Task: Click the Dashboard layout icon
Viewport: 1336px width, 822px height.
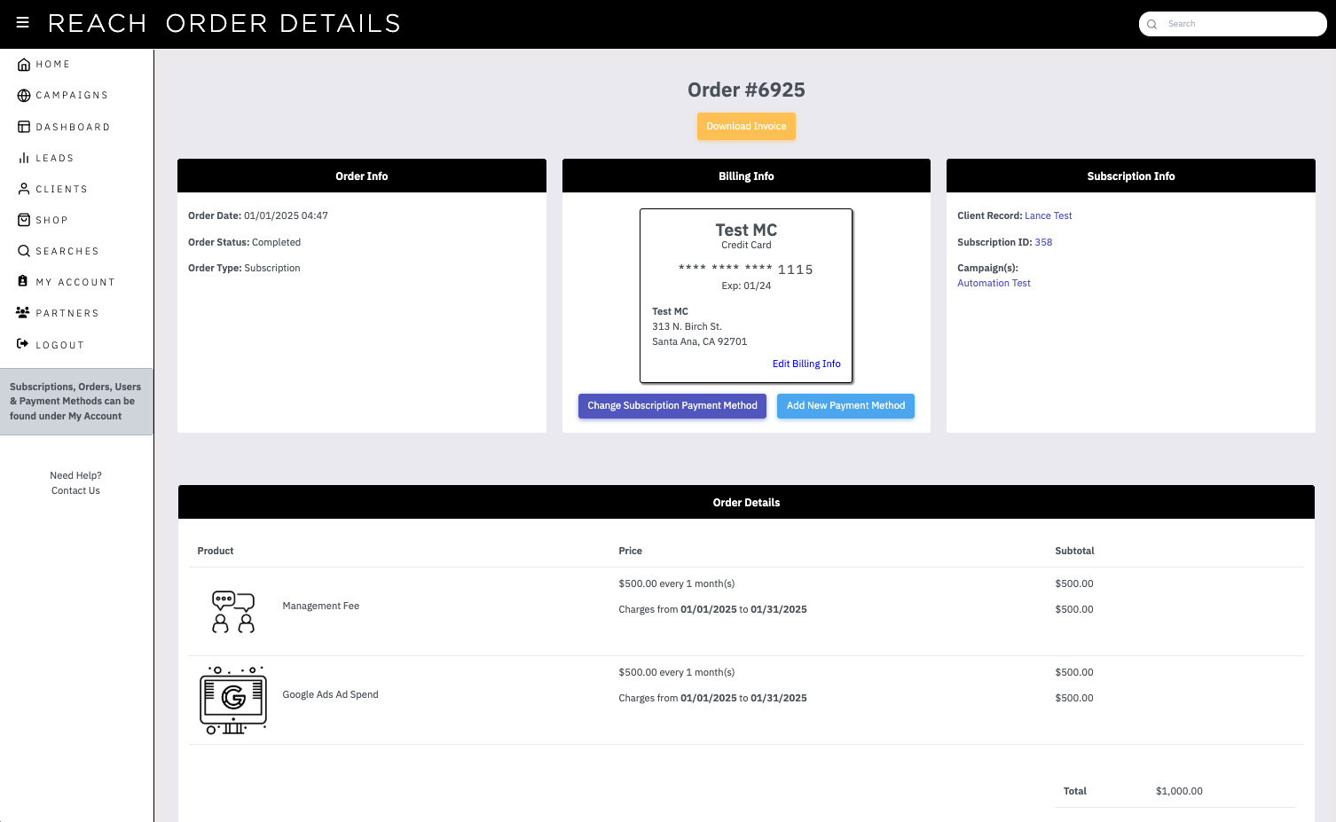Action: click(x=24, y=127)
